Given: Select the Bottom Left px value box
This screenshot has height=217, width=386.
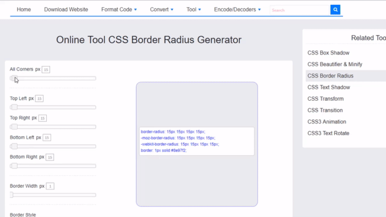Looking at the screenshot, I should pos(47,138).
